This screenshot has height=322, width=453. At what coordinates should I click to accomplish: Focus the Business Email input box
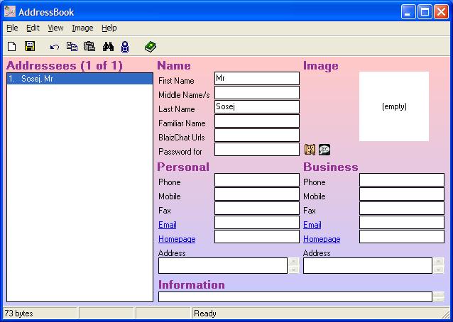coord(402,222)
